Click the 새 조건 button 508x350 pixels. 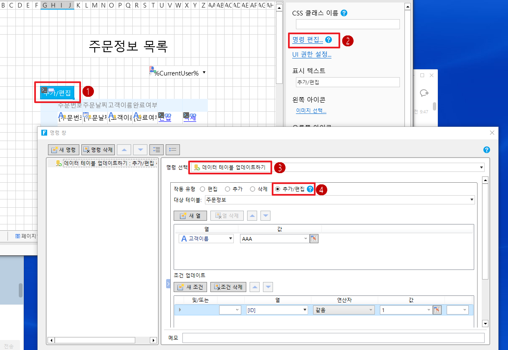click(x=190, y=287)
